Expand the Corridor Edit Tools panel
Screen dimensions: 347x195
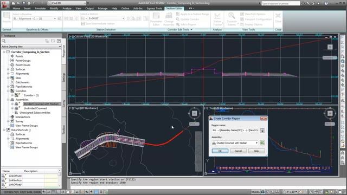(179, 29)
